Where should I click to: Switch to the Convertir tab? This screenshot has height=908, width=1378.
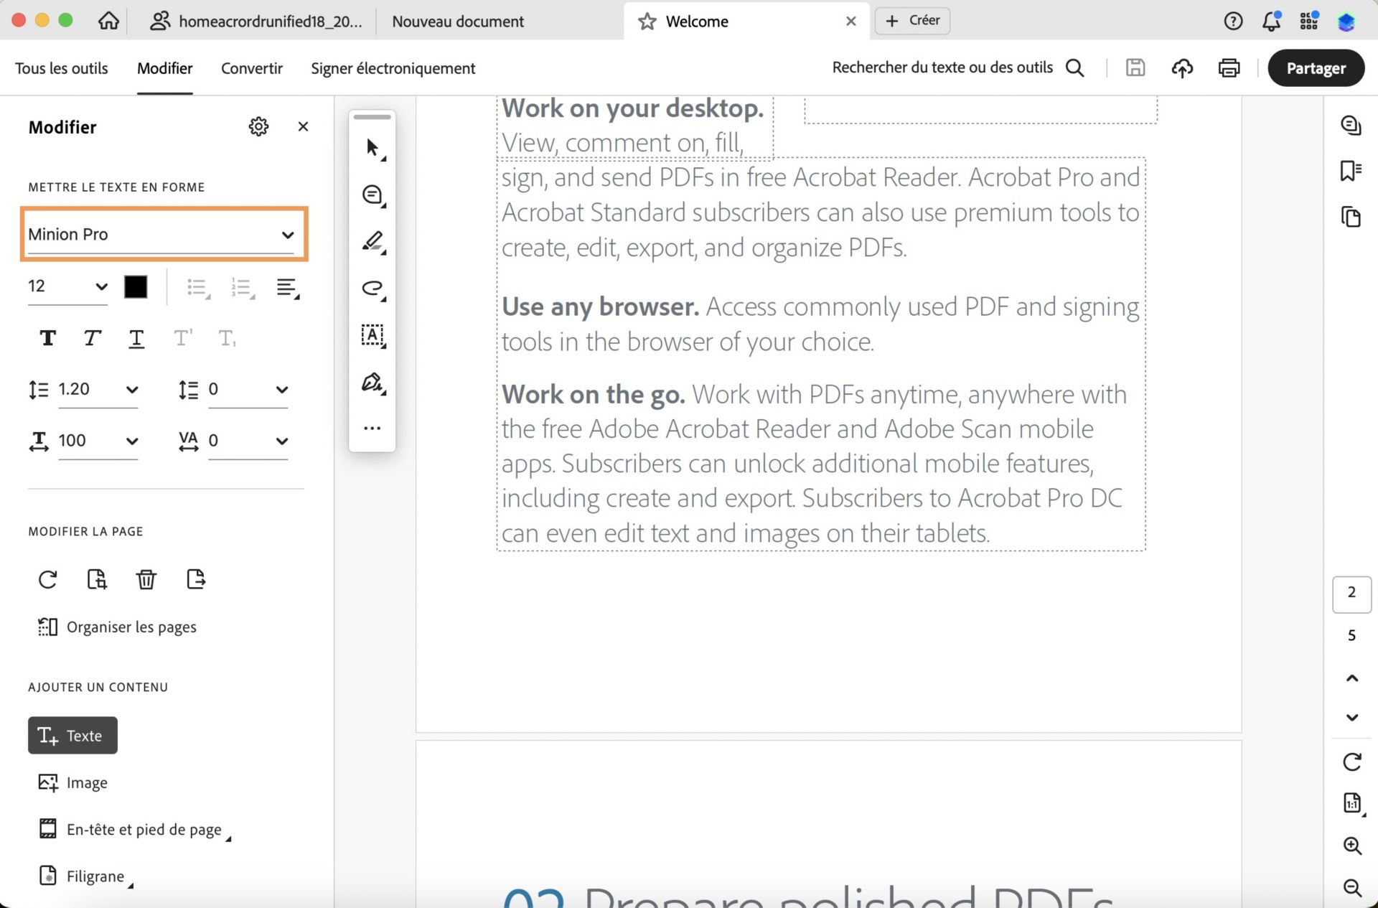click(x=251, y=68)
